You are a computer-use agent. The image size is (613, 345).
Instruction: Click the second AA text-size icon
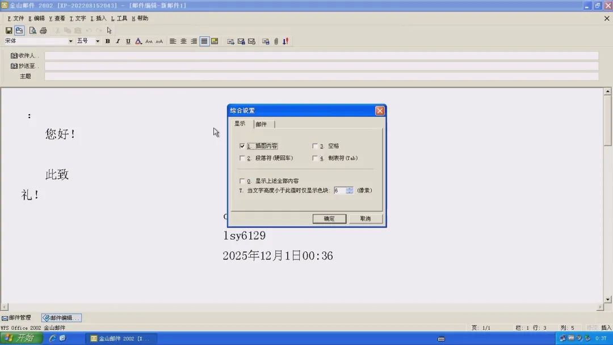(159, 41)
